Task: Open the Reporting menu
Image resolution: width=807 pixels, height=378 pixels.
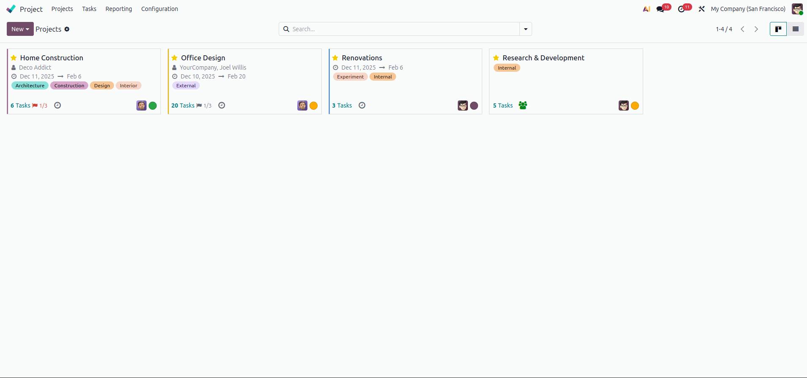Action: 119,9
